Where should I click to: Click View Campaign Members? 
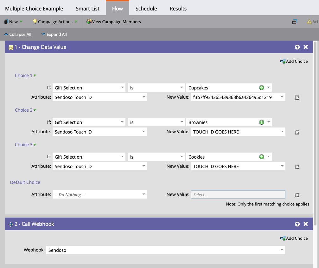point(113,22)
